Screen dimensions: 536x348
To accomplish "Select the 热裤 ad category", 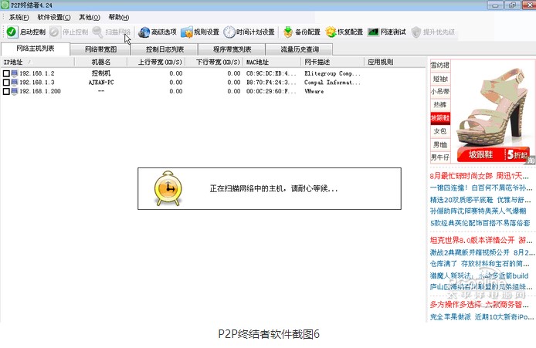I will tap(440, 105).
